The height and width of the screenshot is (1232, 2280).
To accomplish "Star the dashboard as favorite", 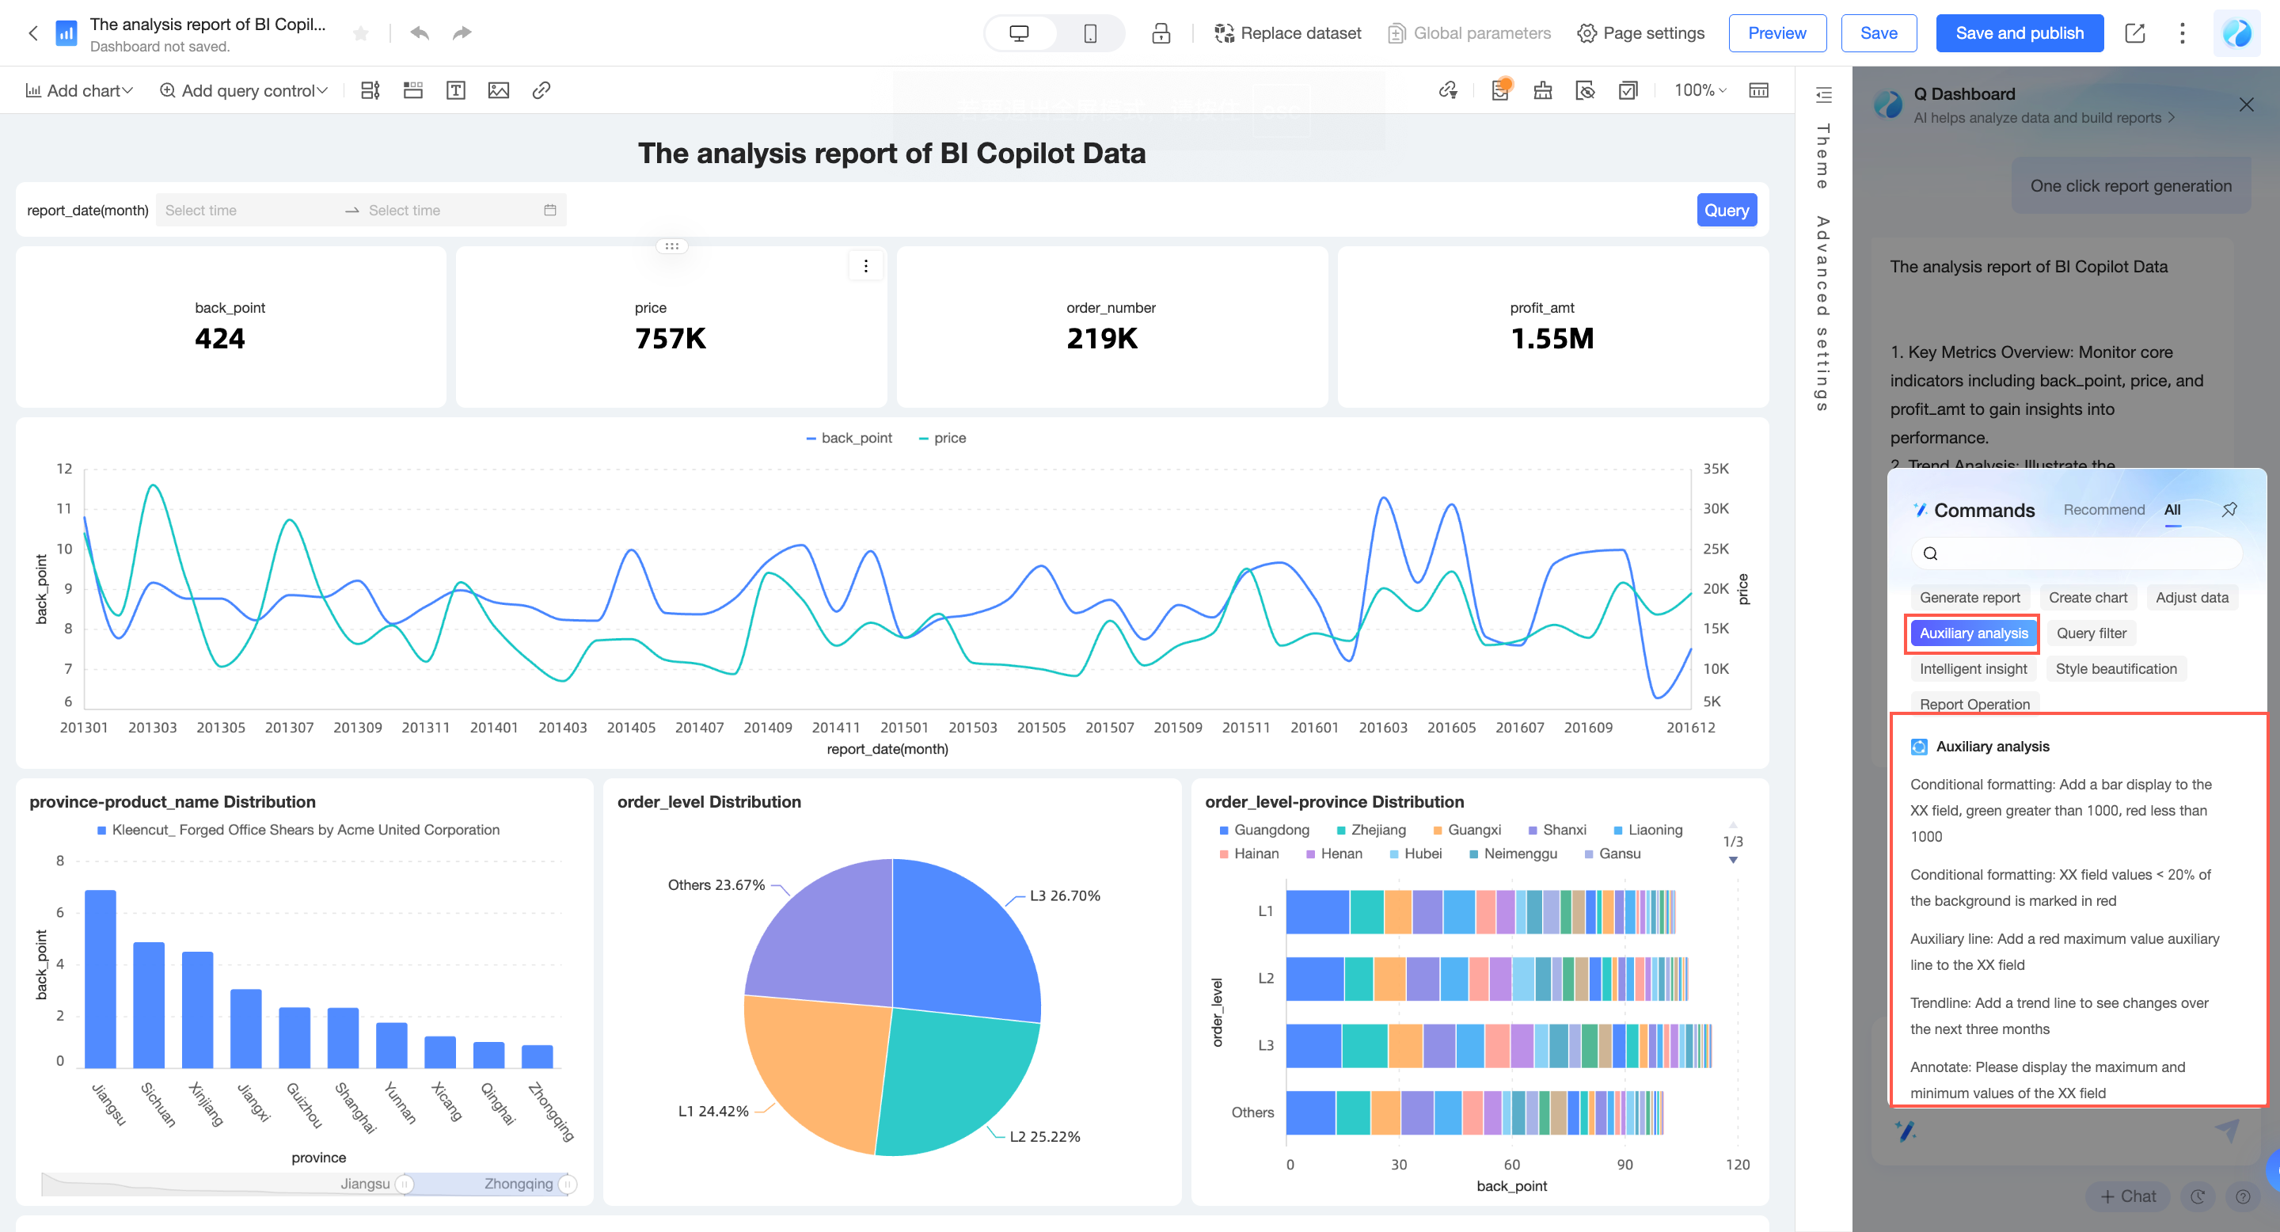I will [360, 33].
